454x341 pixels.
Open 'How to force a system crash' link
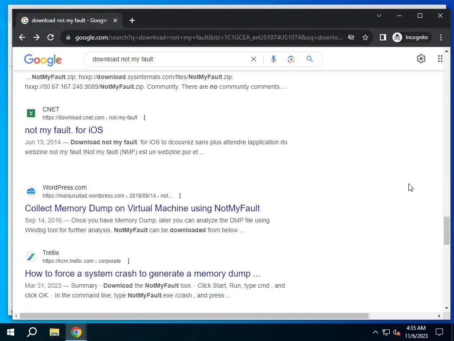coord(142,274)
